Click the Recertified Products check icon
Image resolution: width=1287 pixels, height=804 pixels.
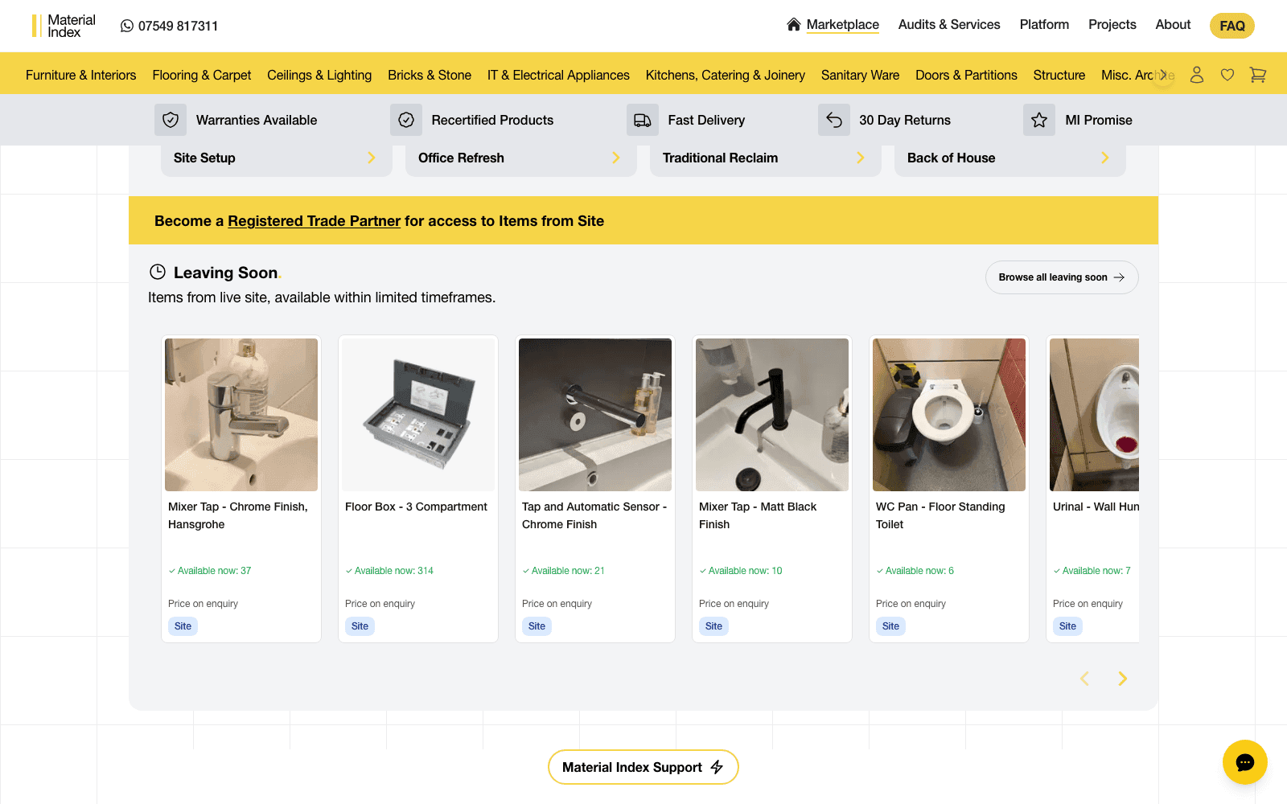point(406,120)
